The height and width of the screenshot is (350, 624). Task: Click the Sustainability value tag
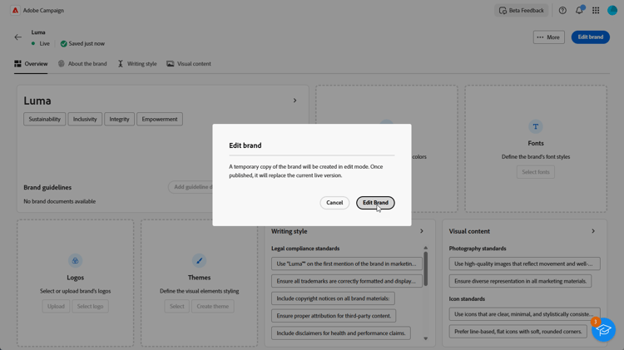click(x=45, y=119)
